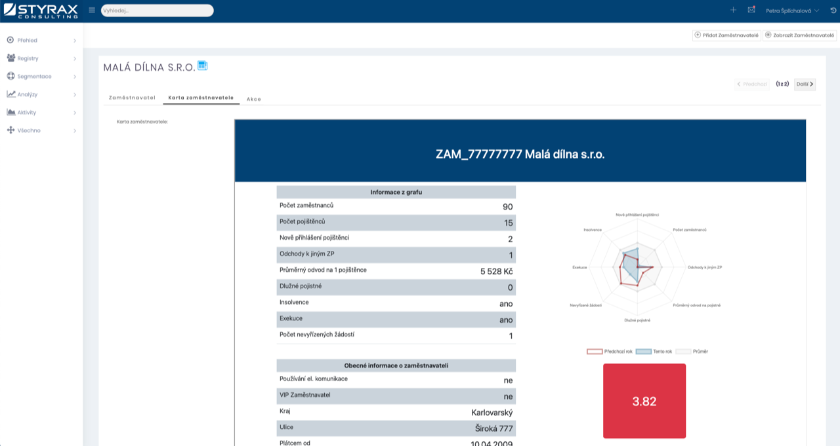The image size is (840, 446).
Task: Click the red 3.82 score tile
Action: click(x=644, y=401)
